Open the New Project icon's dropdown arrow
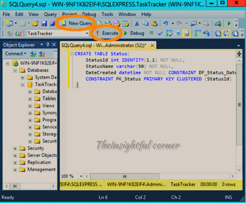Screen dimensions: 246x203 tap(16, 23)
